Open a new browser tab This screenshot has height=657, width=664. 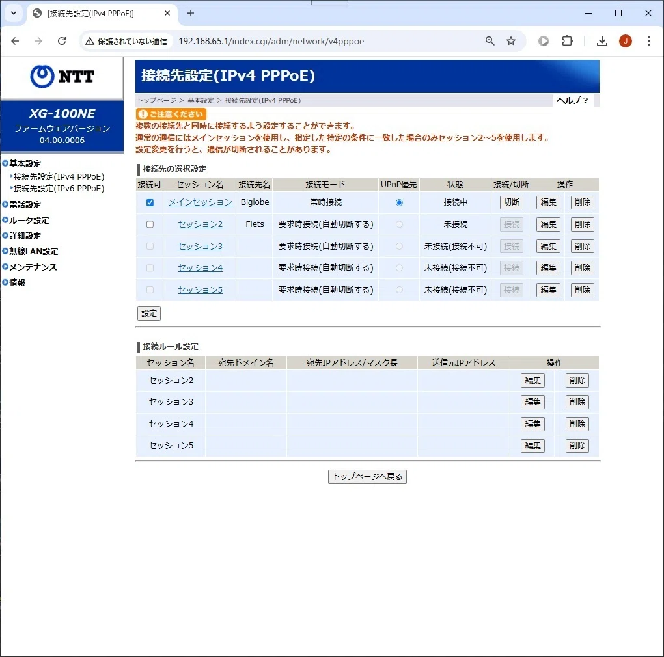point(191,13)
